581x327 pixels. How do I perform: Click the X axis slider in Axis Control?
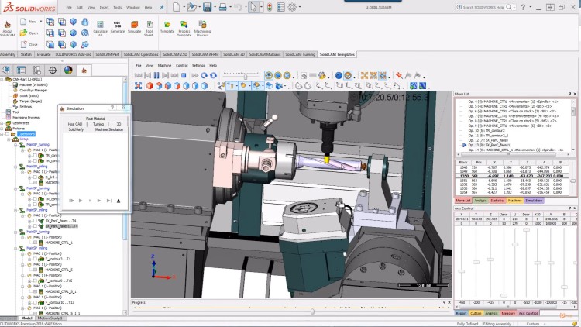[x=462, y=271]
